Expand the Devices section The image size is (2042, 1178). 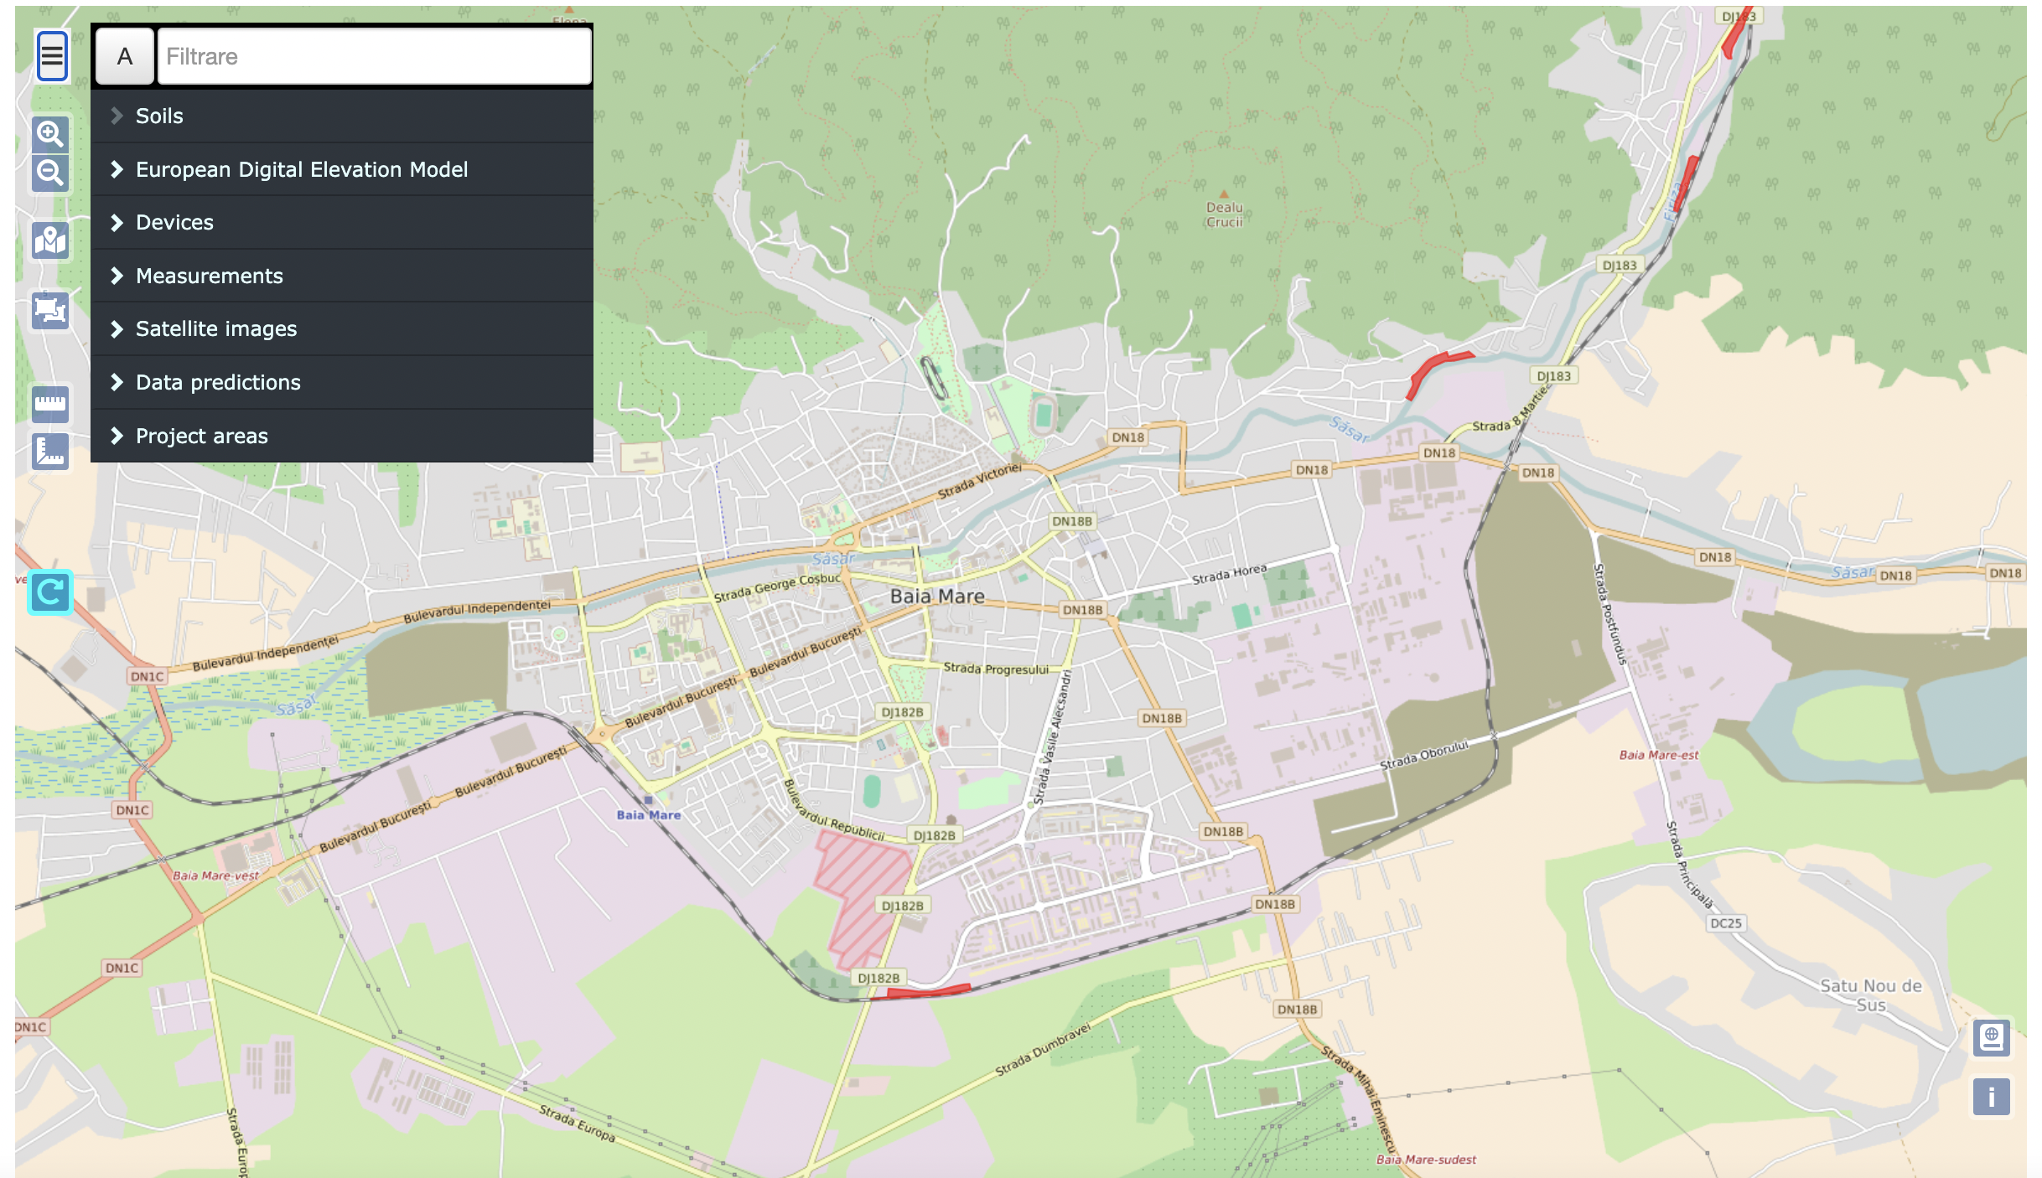[174, 223]
